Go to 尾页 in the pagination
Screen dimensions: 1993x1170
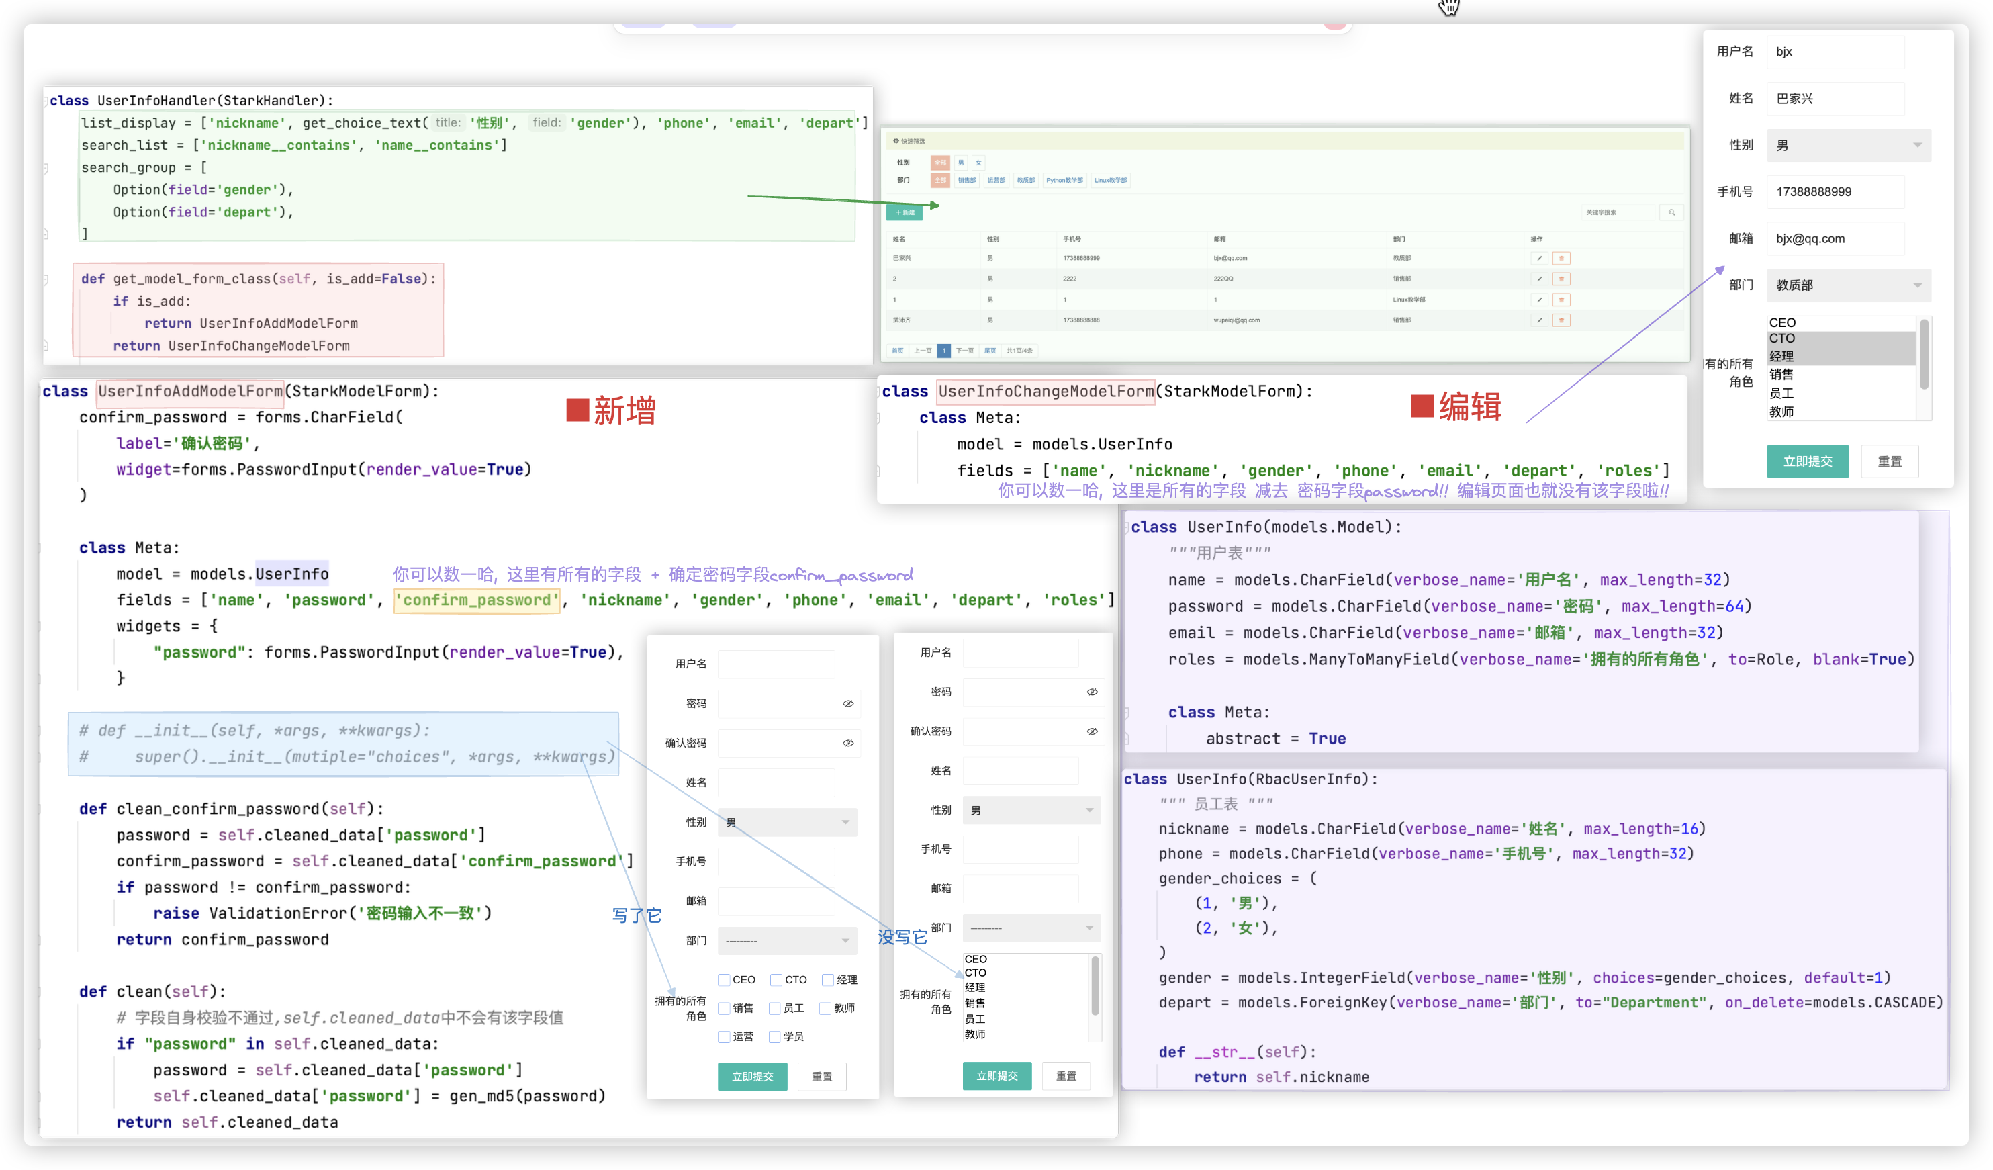(x=990, y=350)
